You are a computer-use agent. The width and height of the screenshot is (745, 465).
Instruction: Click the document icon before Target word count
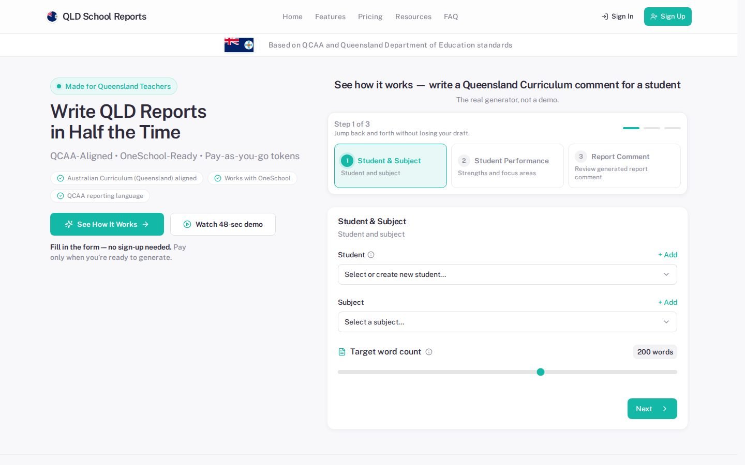coord(342,352)
